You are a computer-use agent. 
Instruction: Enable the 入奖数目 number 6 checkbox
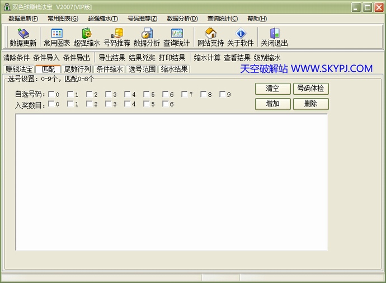tap(166, 104)
